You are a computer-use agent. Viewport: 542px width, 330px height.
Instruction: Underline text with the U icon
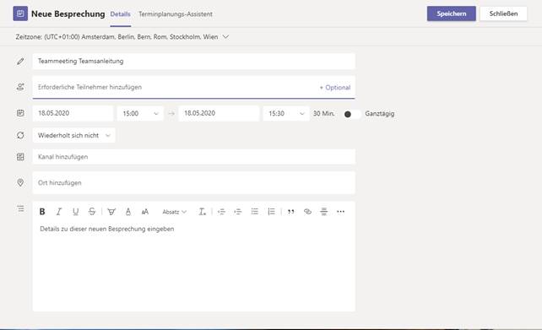pos(75,212)
